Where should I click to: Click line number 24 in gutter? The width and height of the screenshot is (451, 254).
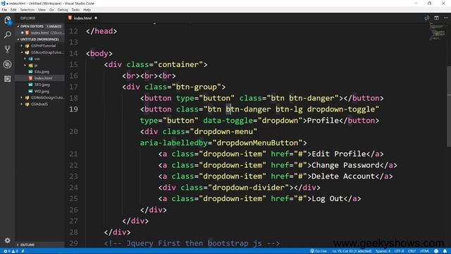73,188
